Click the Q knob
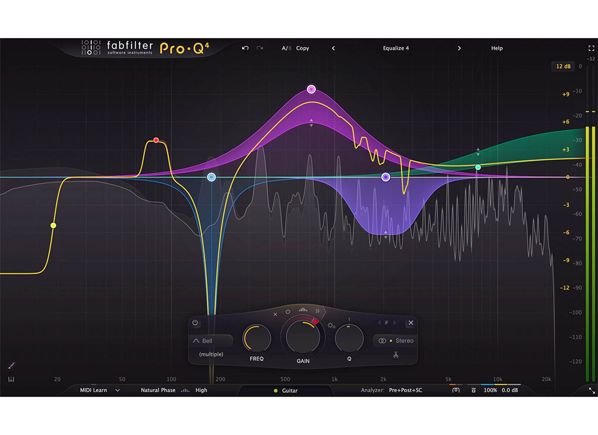Viewport: 598px width, 435px height. [x=349, y=339]
